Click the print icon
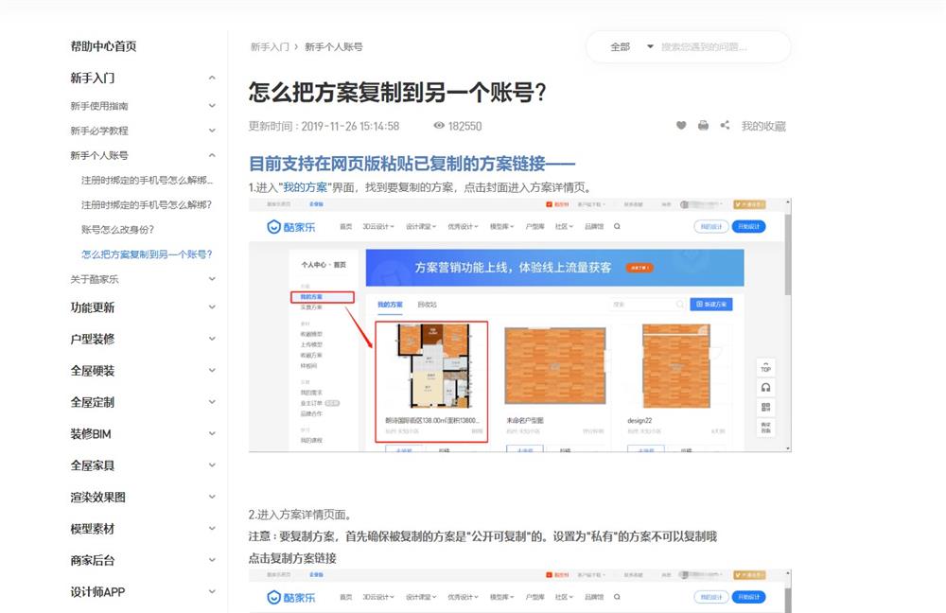946x613 pixels. click(x=703, y=126)
